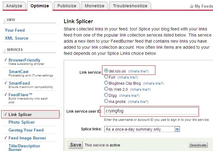Select the del.icio.us radio button
Image resolution: width=213 pixels, height=151 pixels.
[x=106, y=71]
